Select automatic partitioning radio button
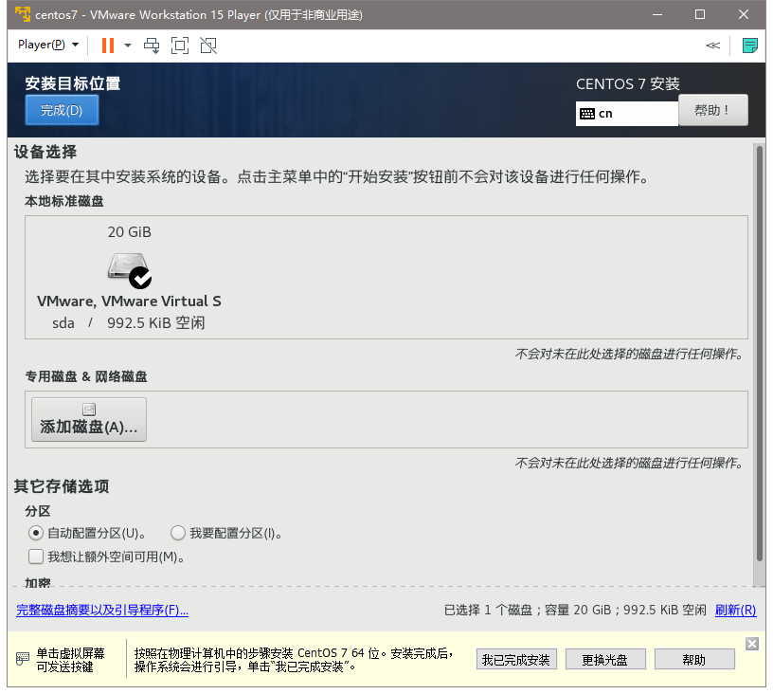773x694 pixels. [36, 533]
